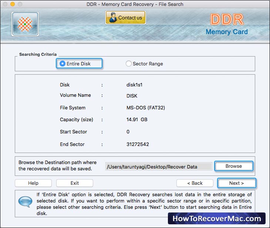Viewport: 270px width, 228px height.
Task: Click the Capacity (size) label
Action: click(x=77, y=120)
